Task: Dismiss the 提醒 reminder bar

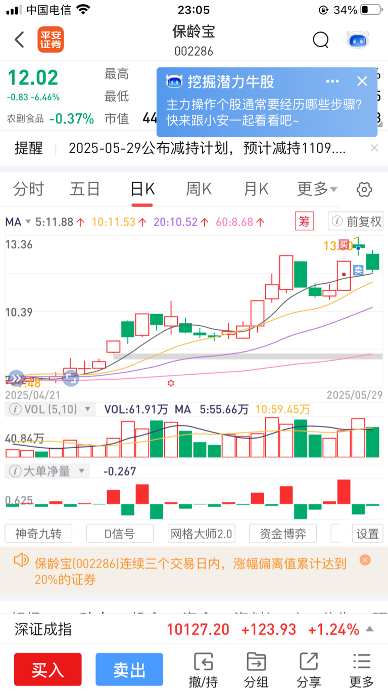Action: tap(374, 148)
